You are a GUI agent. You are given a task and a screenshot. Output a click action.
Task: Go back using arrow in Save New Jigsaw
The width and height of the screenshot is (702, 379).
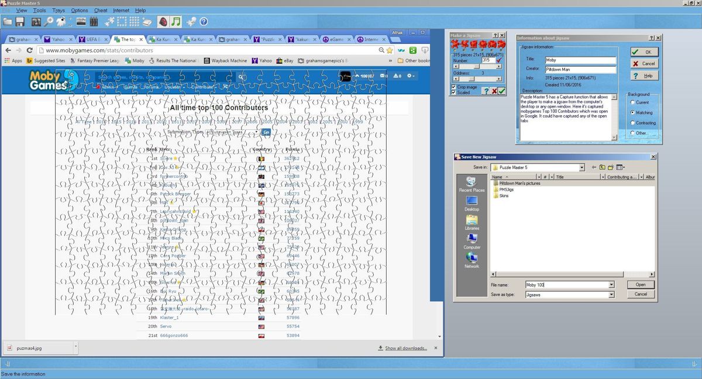[594, 167]
